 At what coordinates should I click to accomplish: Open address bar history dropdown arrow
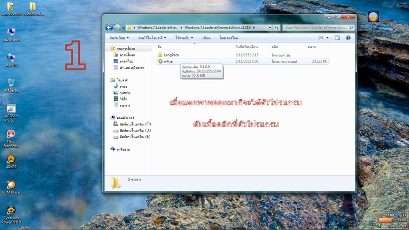270,27
